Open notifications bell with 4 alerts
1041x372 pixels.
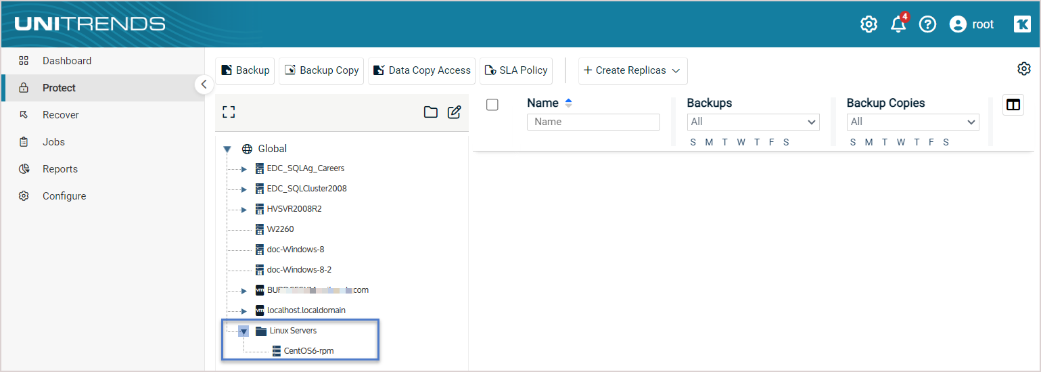click(899, 24)
